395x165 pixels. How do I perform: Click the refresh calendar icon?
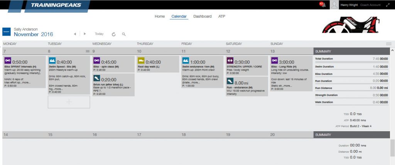114,34
